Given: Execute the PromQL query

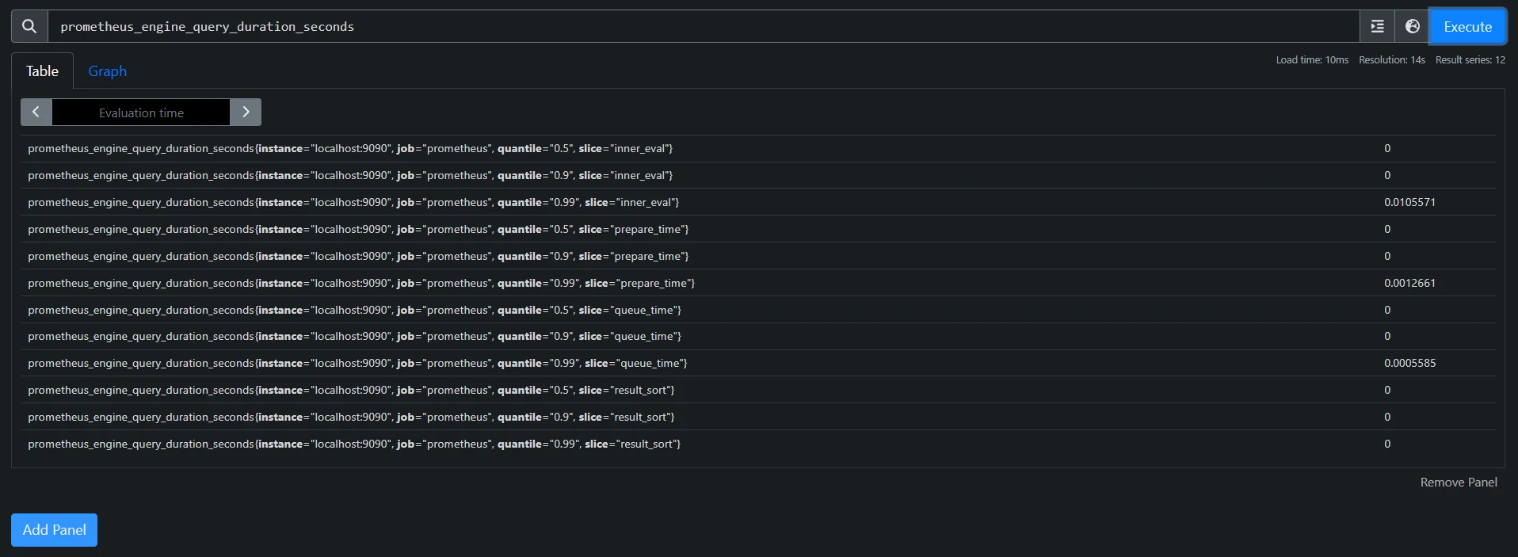Looking at the screenshot, I should (x=1467, y=26).
